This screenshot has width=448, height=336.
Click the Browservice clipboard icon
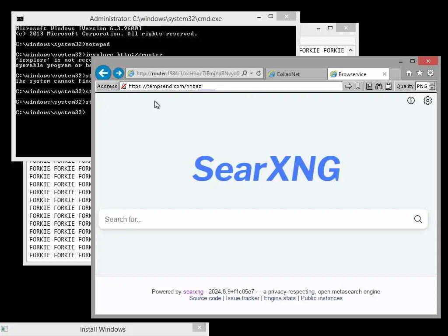pos(388,86)
